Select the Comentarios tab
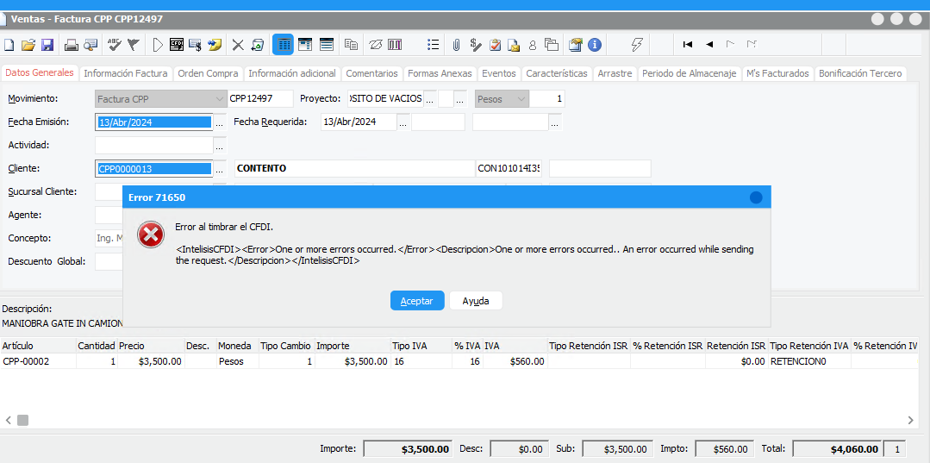This screenshot has width=930, height=463. click(371, 74)
